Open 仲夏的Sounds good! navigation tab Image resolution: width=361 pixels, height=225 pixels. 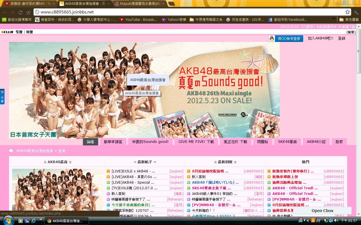(150, 142)
